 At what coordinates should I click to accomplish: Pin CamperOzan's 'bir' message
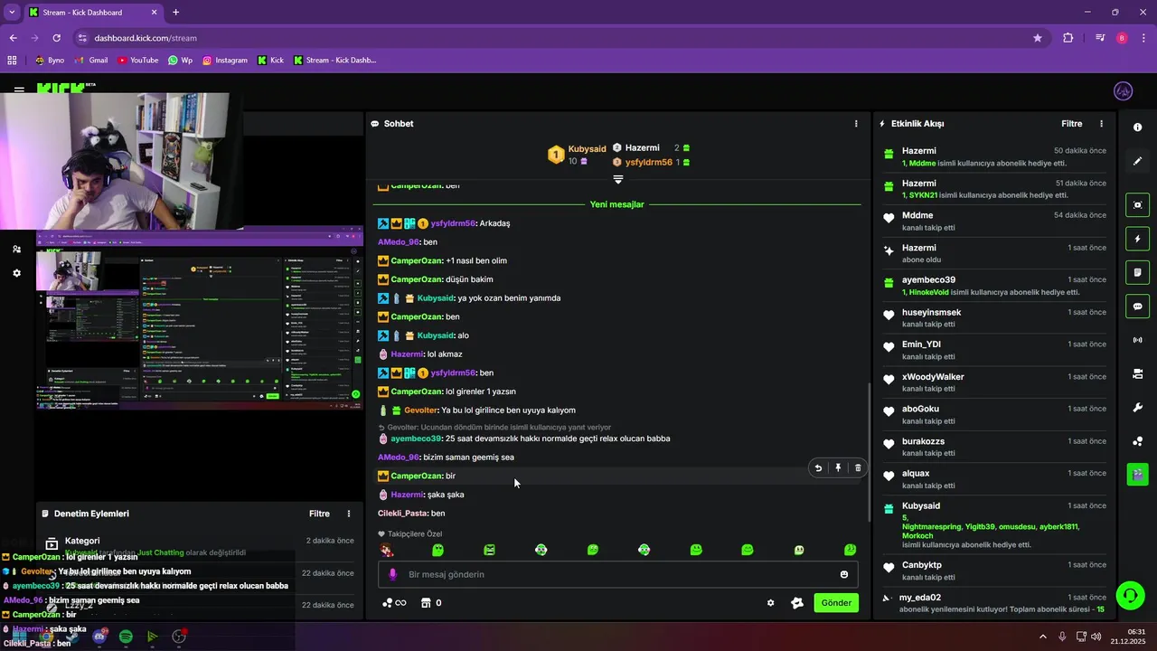click(838, 468)
